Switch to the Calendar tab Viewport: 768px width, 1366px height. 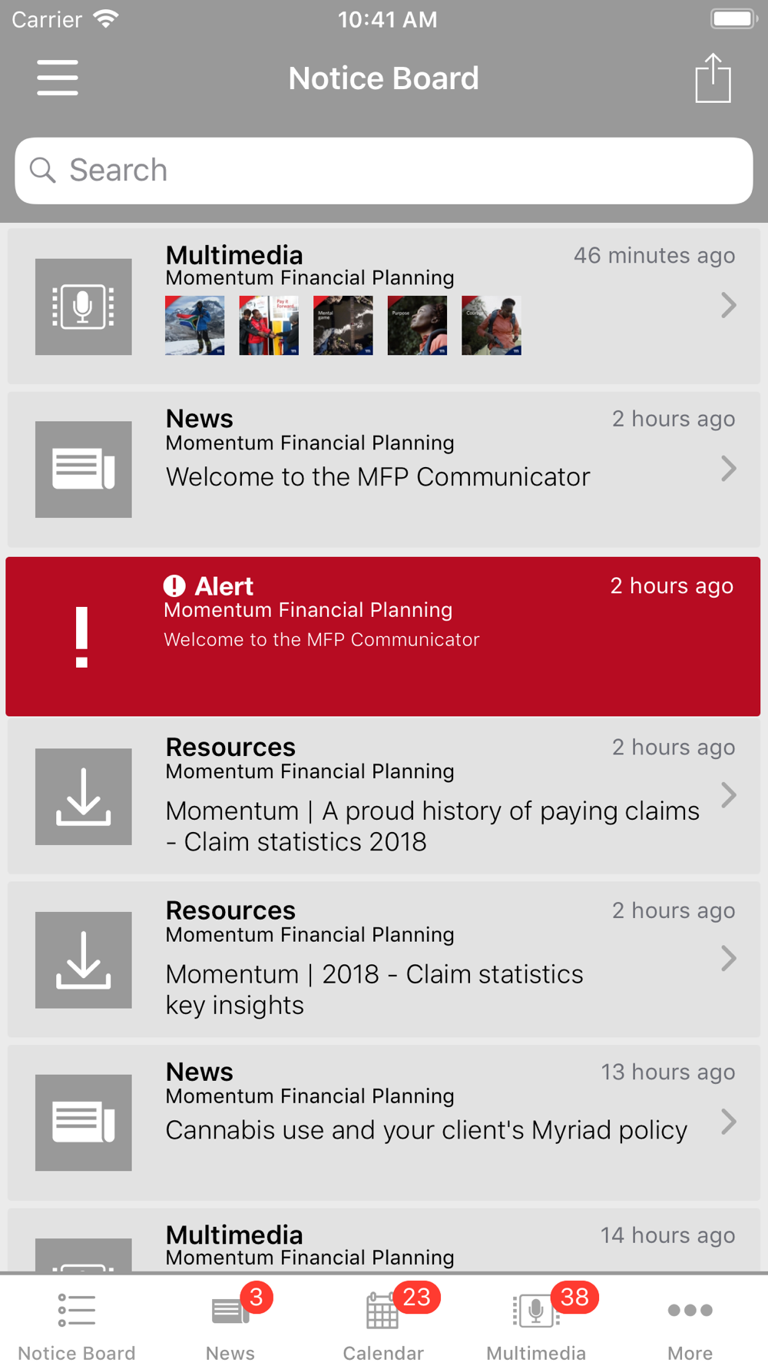pos(383,1321)
